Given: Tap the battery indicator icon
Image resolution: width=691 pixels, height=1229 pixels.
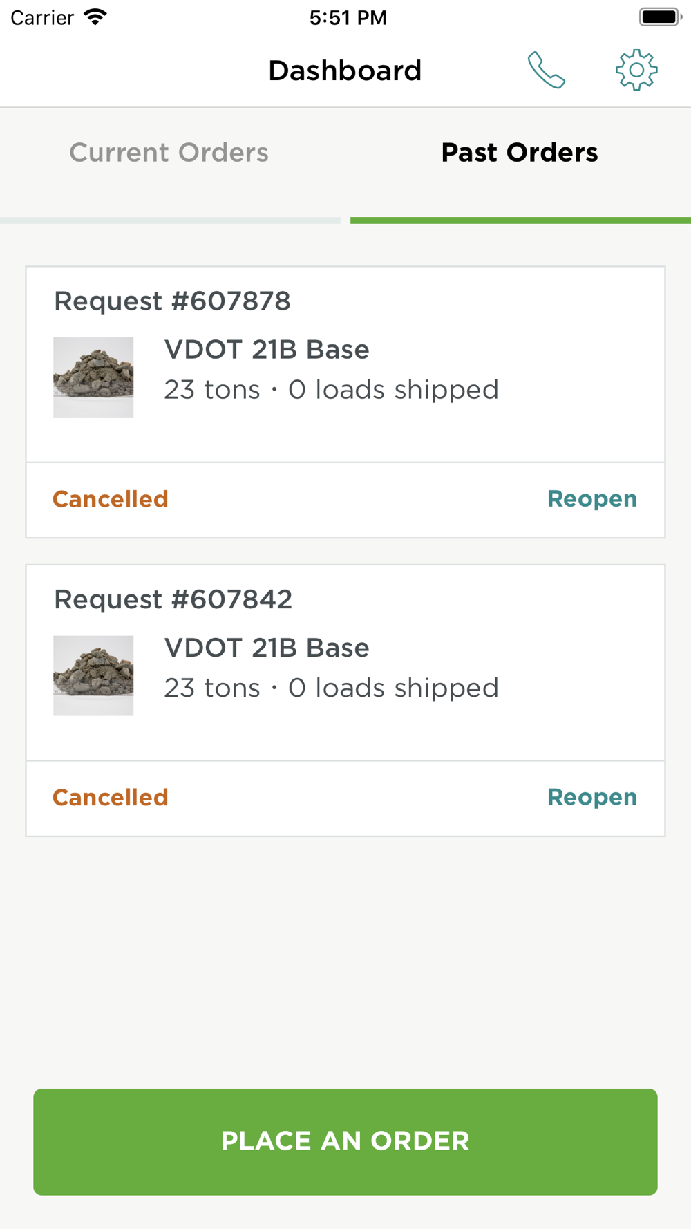Looking at the screenshot, I should [x=661, y=17].
